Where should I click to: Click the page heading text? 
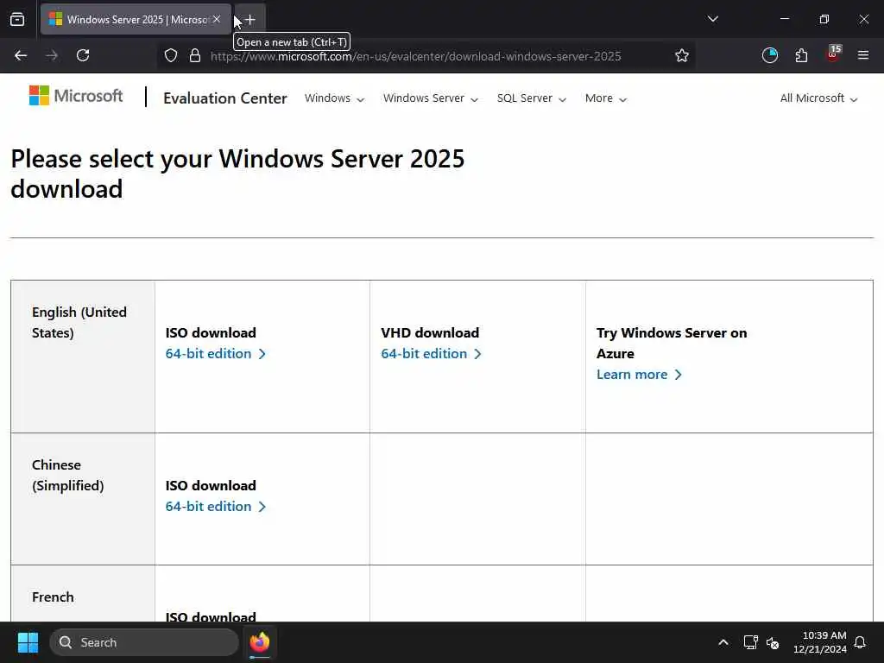pyautogui.click(x=237, y=174)
